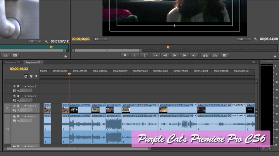Image resolution: width=279 pixels, height=156 pixels.
Task: Click Program monitor playhead marker
Action: pos(168,47)
